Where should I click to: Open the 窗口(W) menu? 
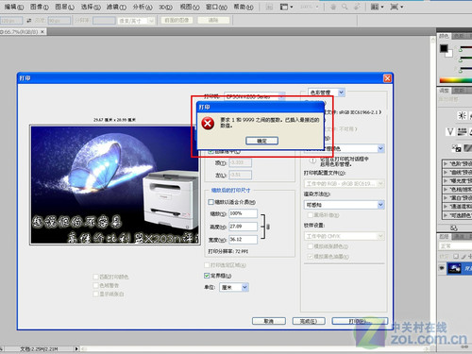tap(216, 7)
